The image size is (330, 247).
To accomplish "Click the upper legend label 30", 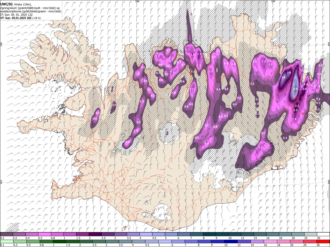I will (319, 238).
